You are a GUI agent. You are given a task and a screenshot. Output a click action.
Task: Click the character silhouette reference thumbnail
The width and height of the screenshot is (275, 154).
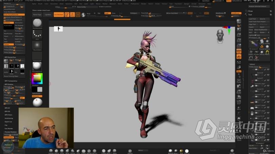point(58,29)
